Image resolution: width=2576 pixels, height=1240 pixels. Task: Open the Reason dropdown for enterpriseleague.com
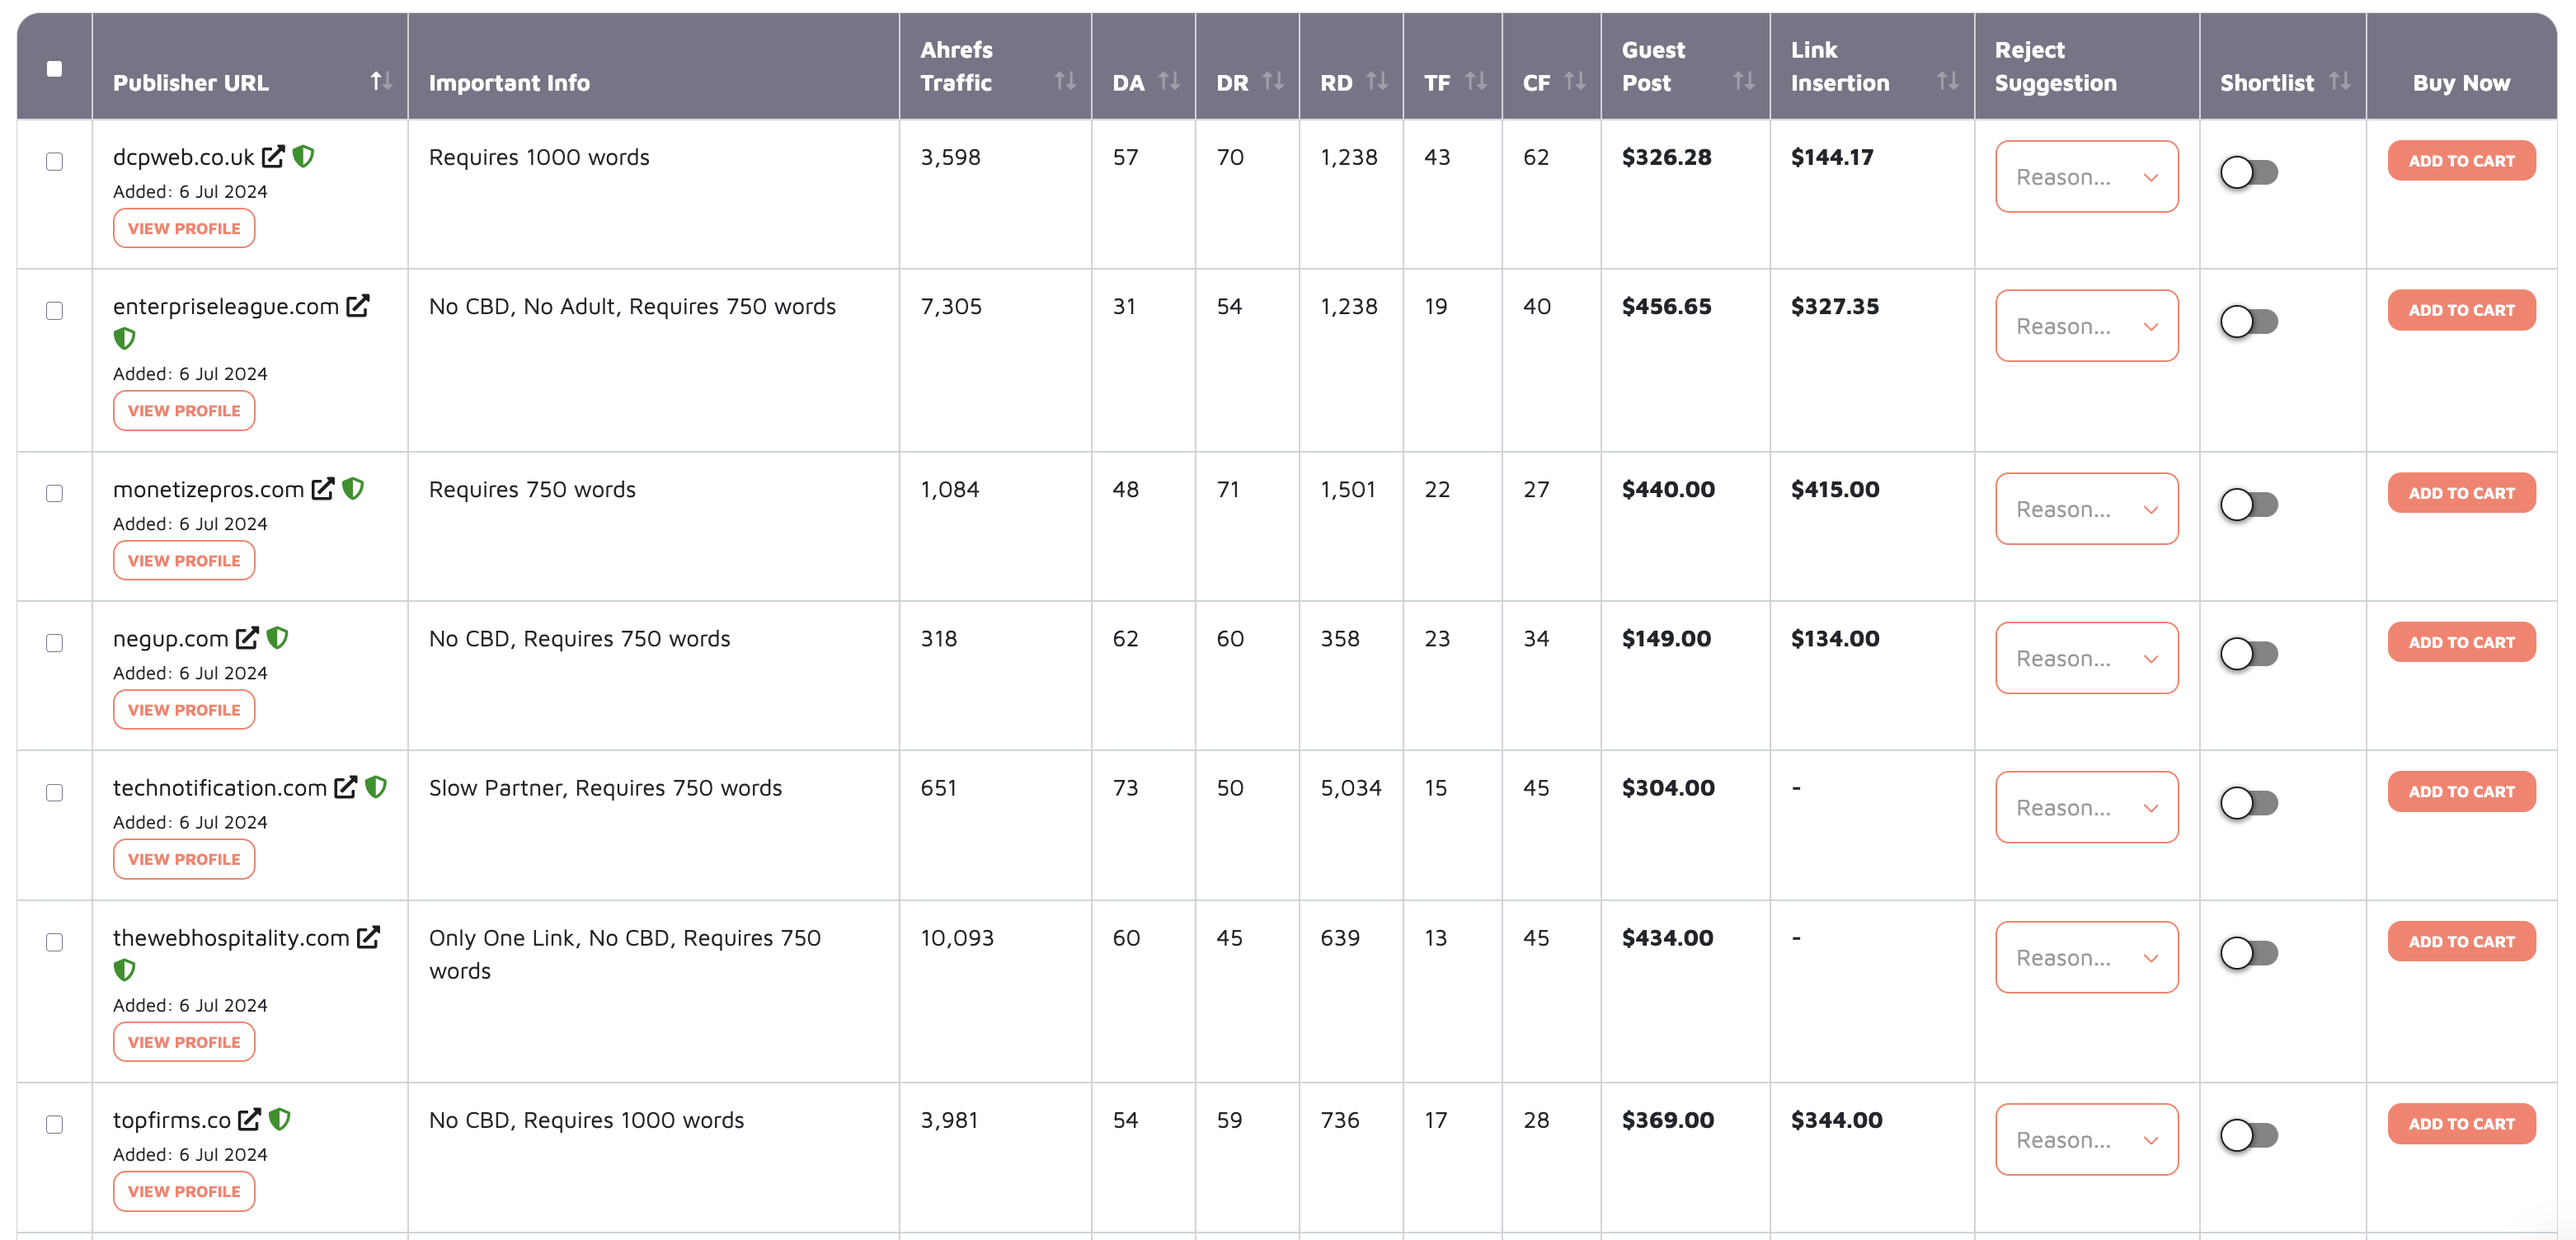click(x=2087, y=325)
